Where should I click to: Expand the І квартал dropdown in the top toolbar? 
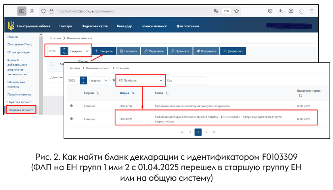pos(80,51)
